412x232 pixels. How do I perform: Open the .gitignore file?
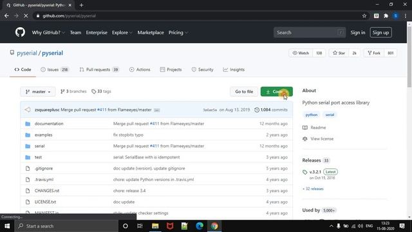pos(44,168)
